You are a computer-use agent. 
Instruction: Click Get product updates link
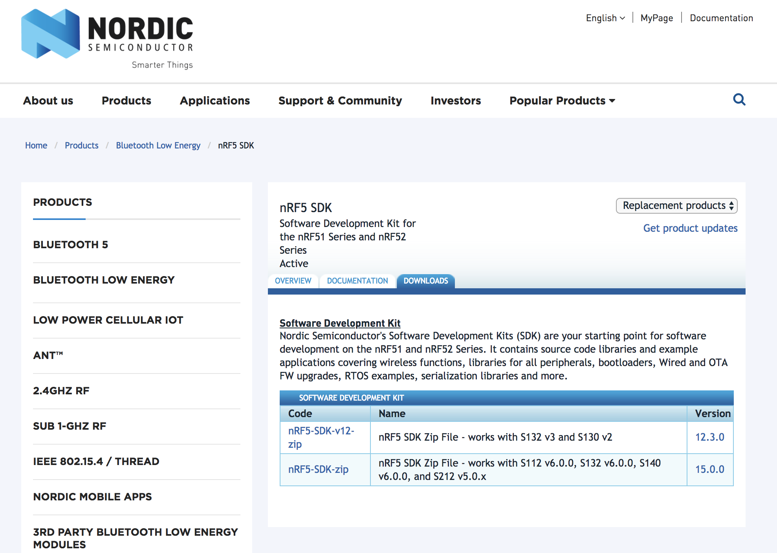coord(690,228)
